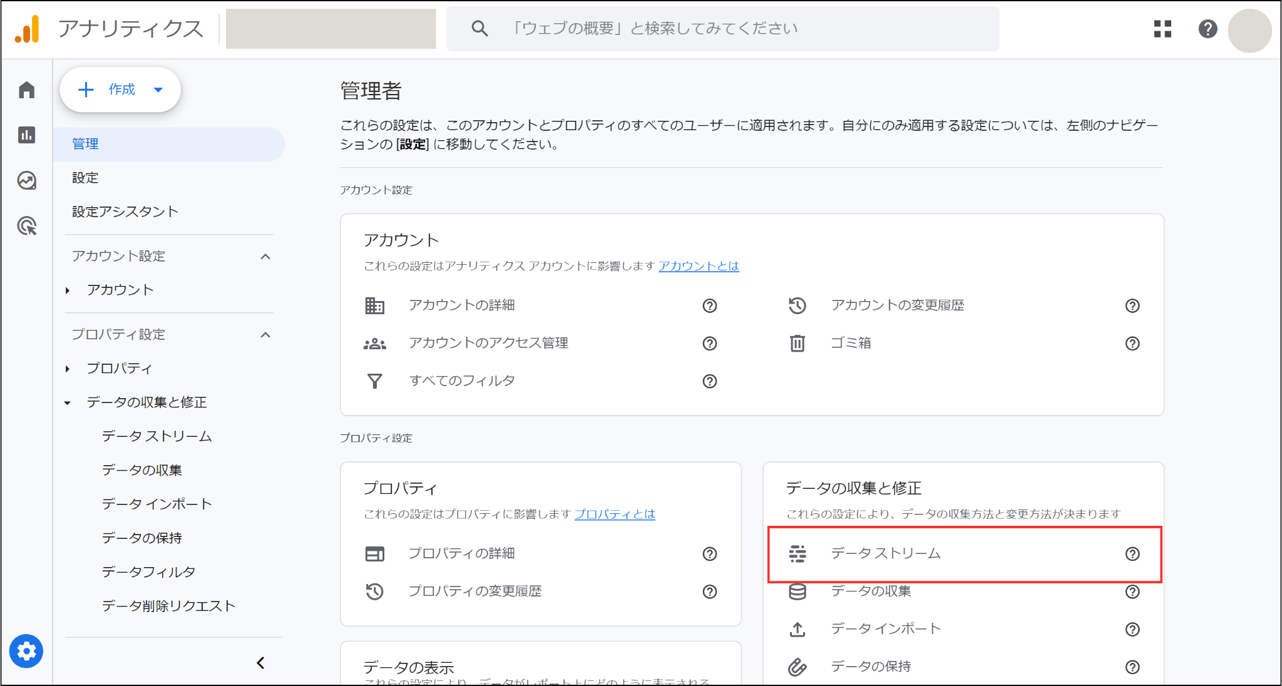Collapse the データの収集と修正 tree arrow
The image size is (1282, 686).
coord(67,402)
